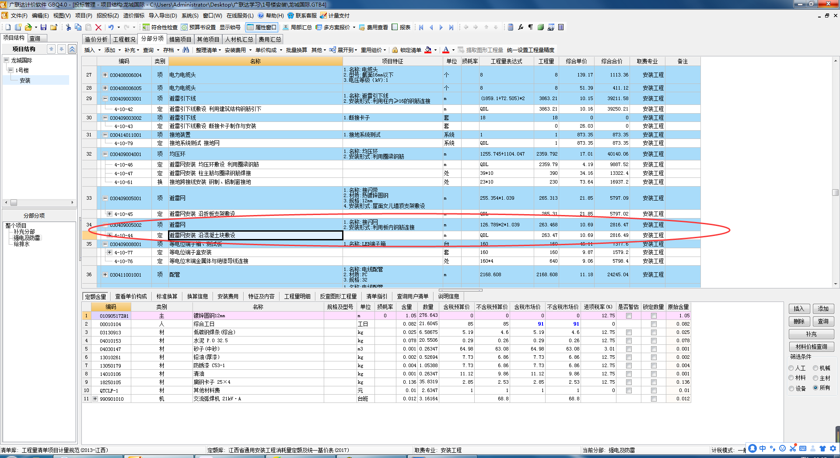Click the Cut scissors icon

68,27
